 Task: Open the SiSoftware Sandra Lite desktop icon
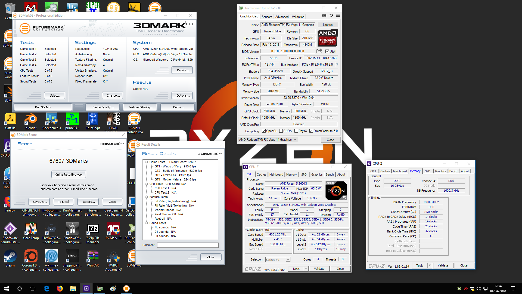coord(10,233)
